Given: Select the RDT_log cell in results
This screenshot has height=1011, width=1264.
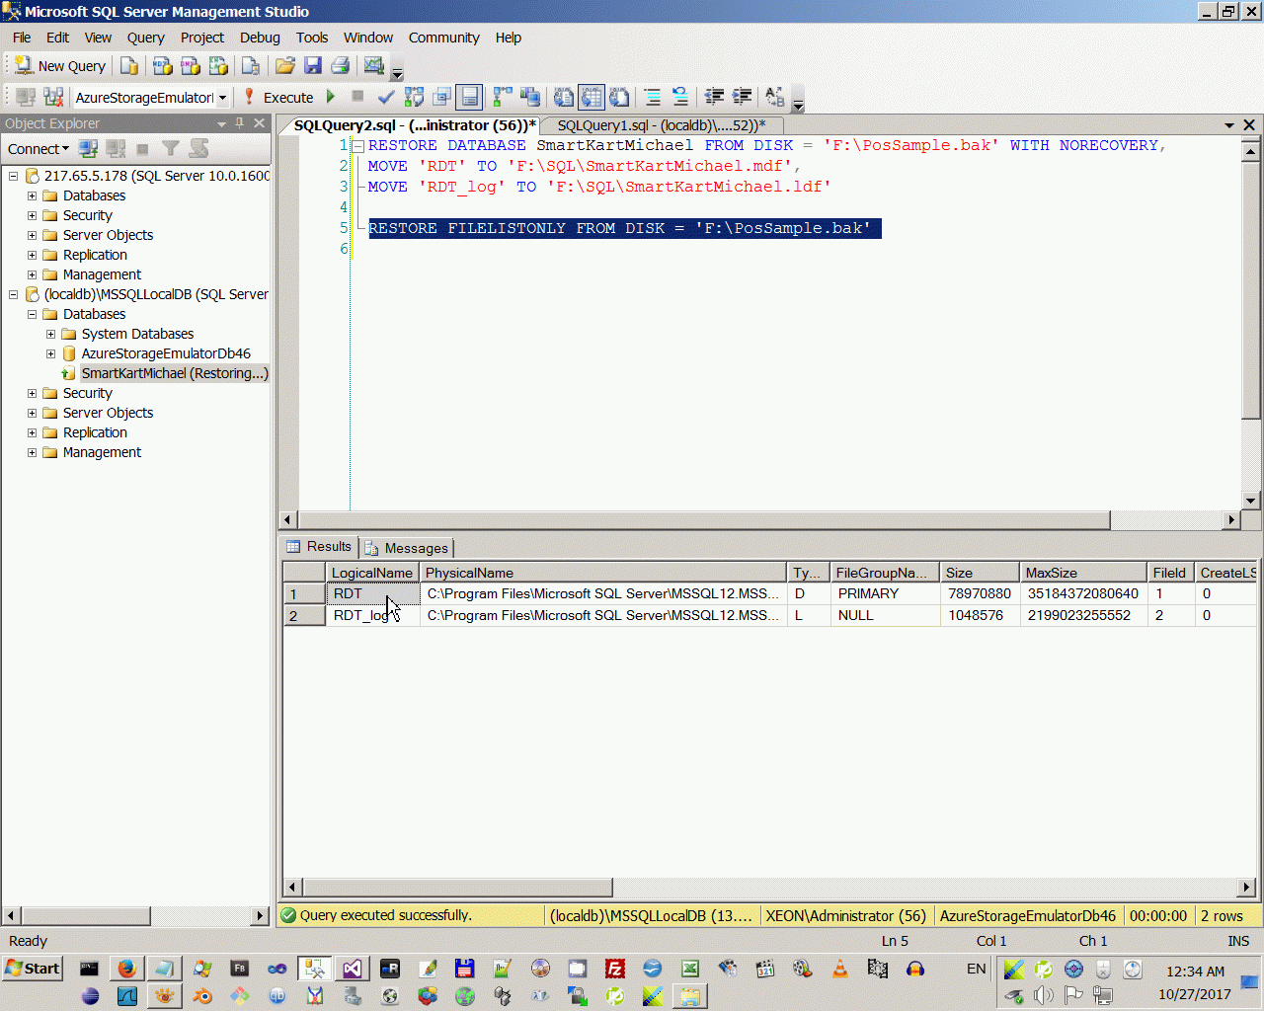Looking at the screenshot, I should [373, 615].
